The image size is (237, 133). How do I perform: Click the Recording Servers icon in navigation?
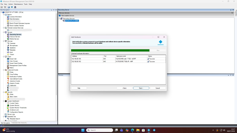(x=8, y=34)
